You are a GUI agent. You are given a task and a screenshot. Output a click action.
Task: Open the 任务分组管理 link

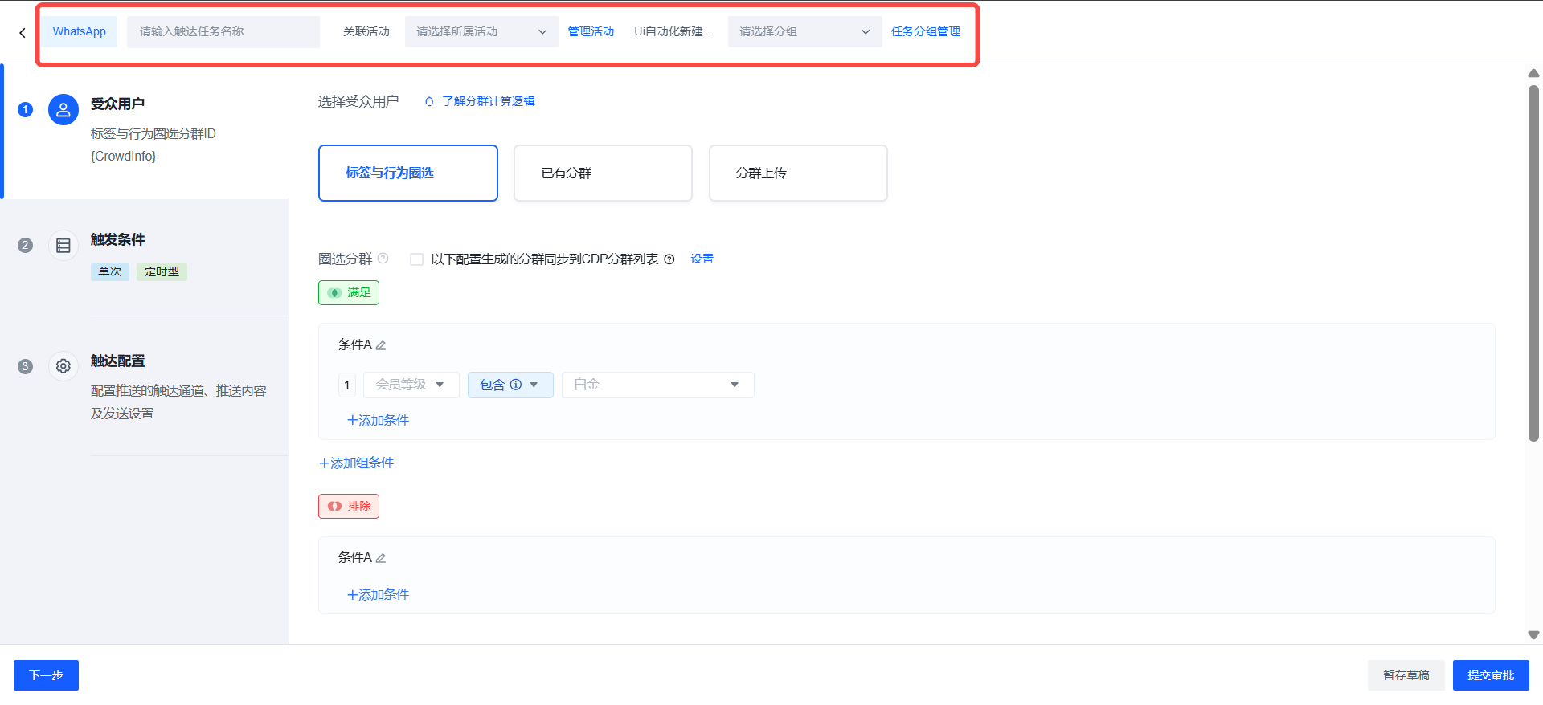pos(925,32)
